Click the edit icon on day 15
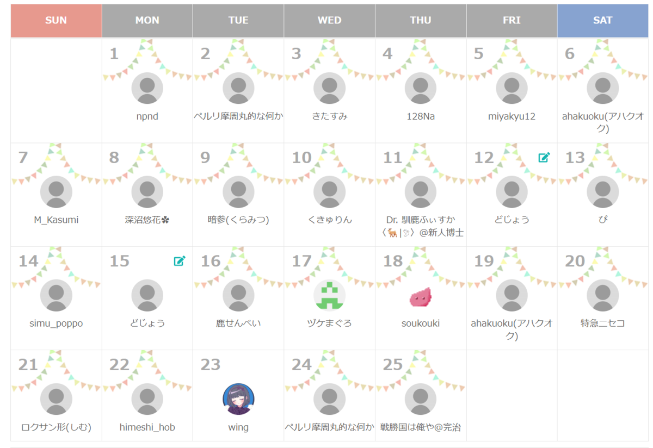 (x=180, y=261)
